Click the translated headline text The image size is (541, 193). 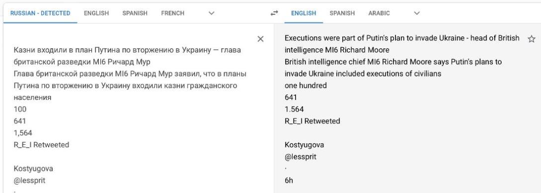[x=402, y=44]
